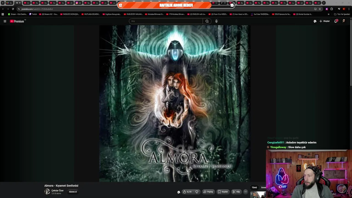Open Stream - Kick Dashboard bookmark
The width and height of the screenshot is (352, 198).
[17, 14]
